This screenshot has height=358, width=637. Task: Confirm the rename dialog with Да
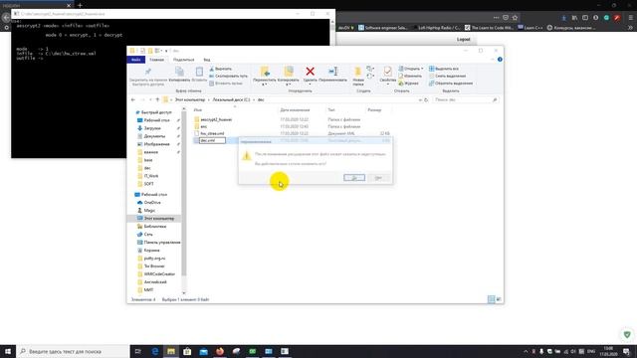pos(354,178)
